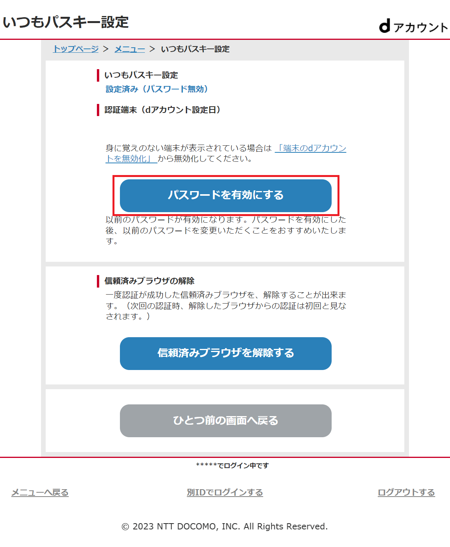Click the パスワードを有効にする button
Screen dimensions: 450x547
[x=226, y=195]
